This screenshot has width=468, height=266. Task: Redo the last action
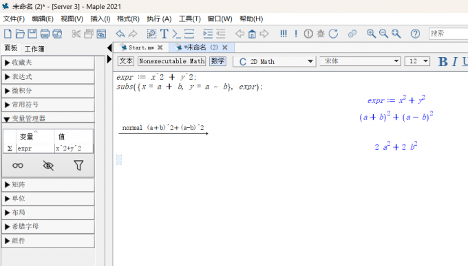pos(133,34)
